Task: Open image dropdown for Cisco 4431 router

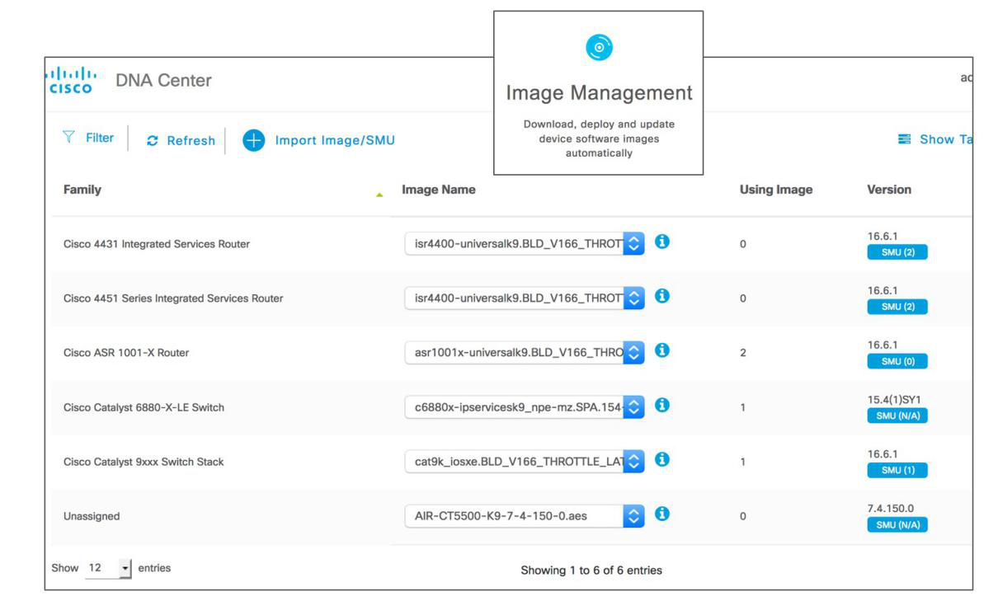Action: pos(525,244)
